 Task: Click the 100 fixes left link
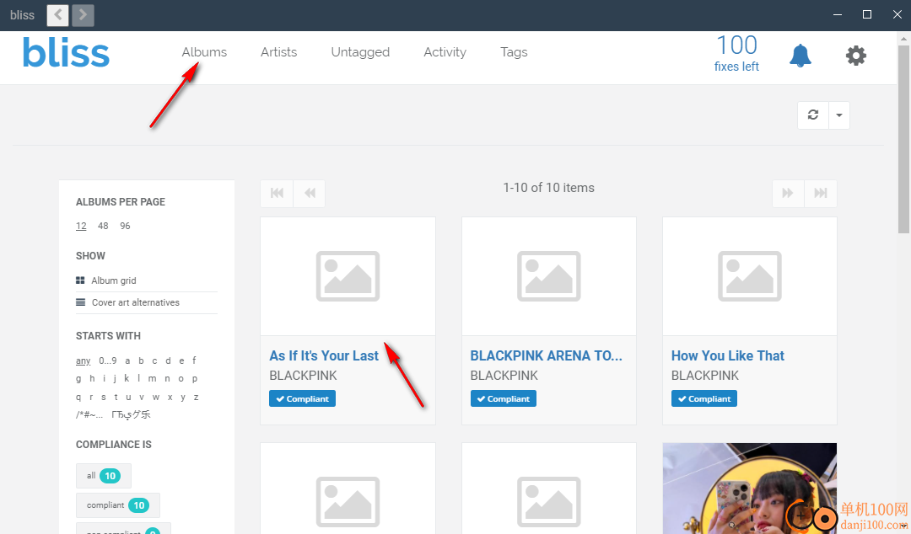(x=736, y=53)
